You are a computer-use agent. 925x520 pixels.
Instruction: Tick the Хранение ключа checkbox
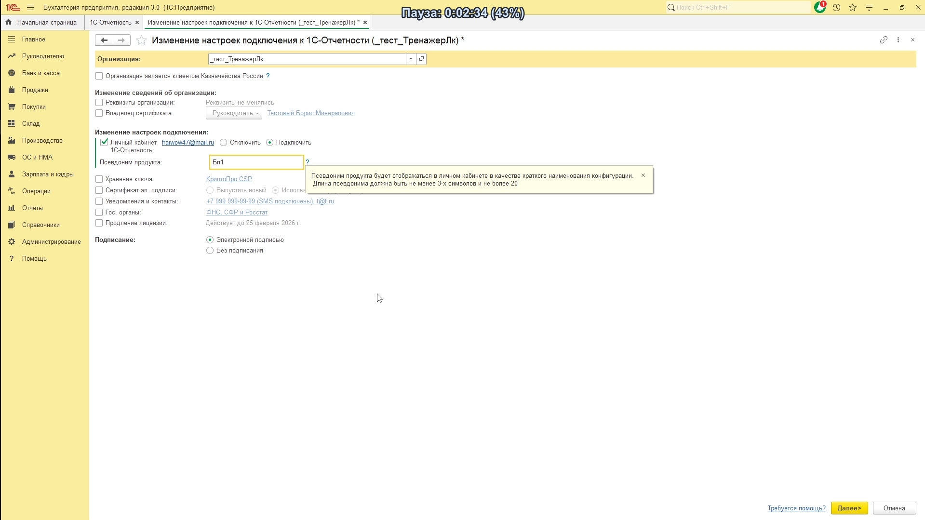99,179
